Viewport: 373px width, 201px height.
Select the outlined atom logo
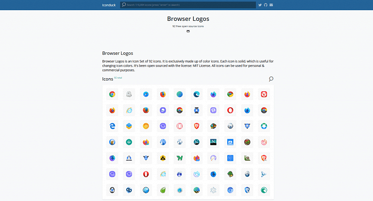coord(213,190)
